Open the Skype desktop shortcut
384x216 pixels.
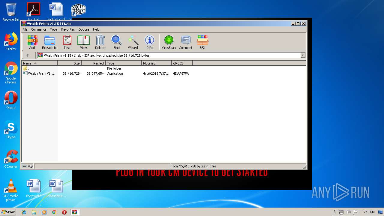coord(11,130)
